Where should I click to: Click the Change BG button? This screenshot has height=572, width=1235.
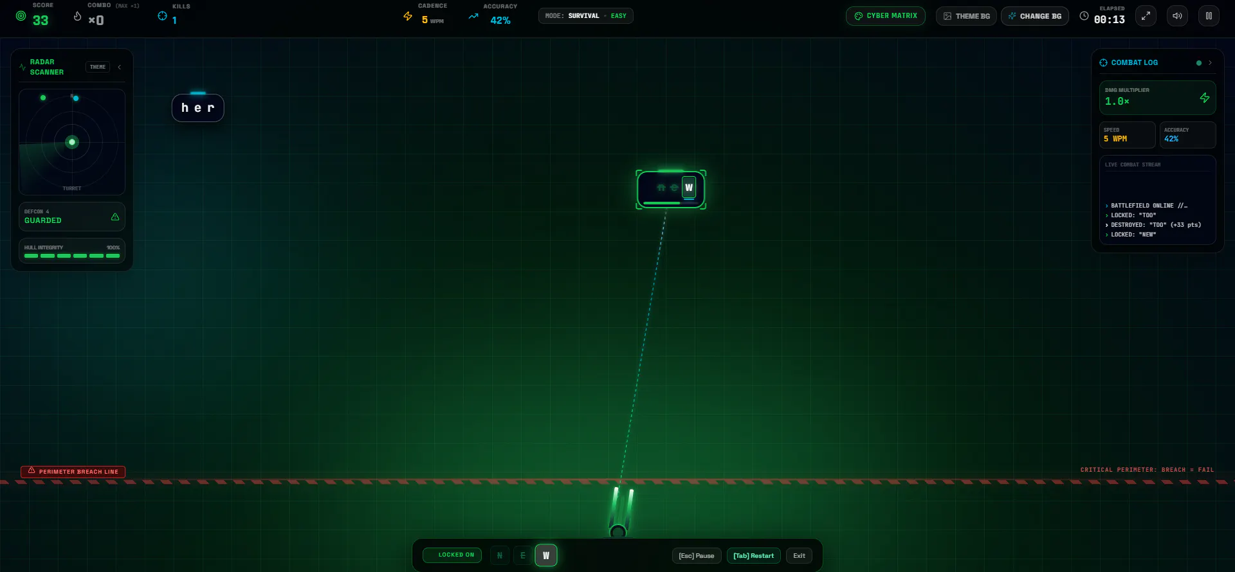[x=1035, y=16]
